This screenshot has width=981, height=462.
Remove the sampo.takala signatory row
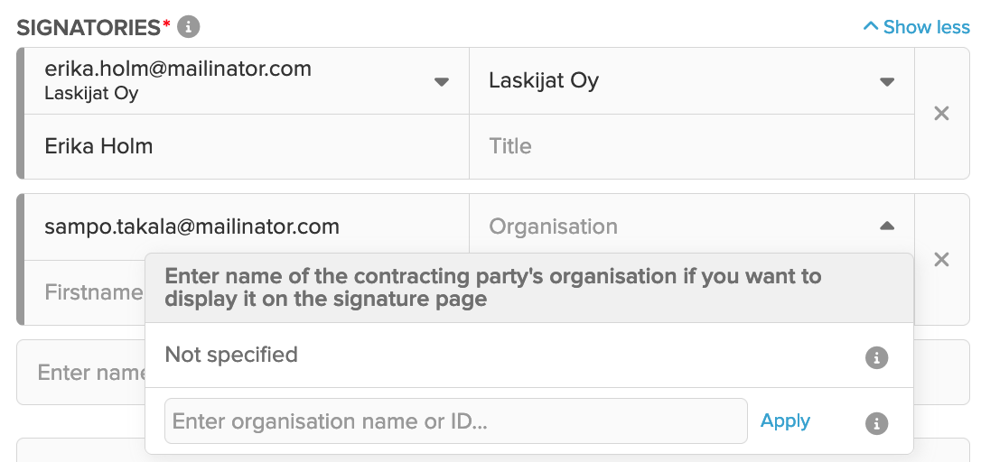coord(941,260)
